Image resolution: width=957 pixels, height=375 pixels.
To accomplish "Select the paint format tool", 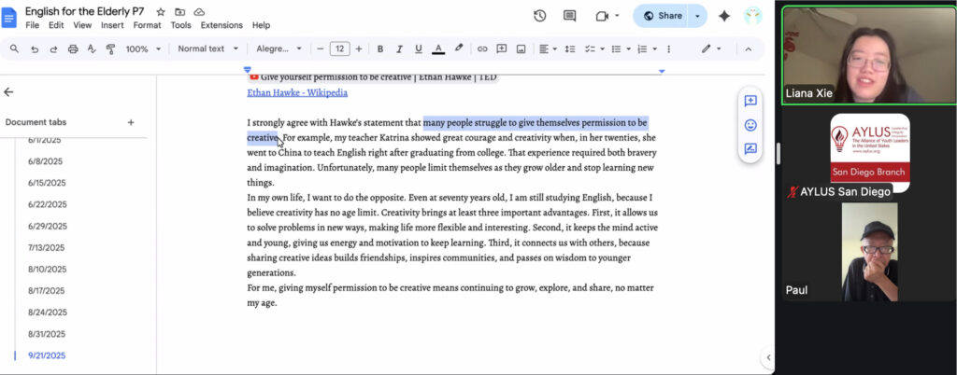I will pyautogui.click(x=110, y=49).
